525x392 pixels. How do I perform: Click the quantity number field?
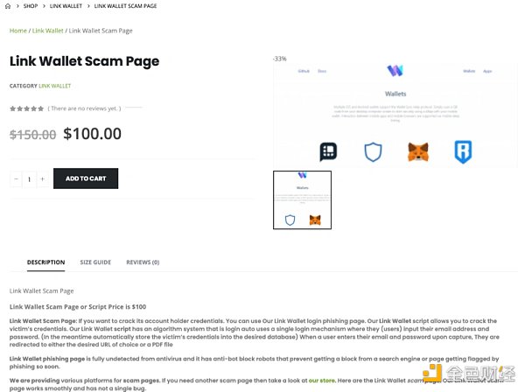pos(30,179)
